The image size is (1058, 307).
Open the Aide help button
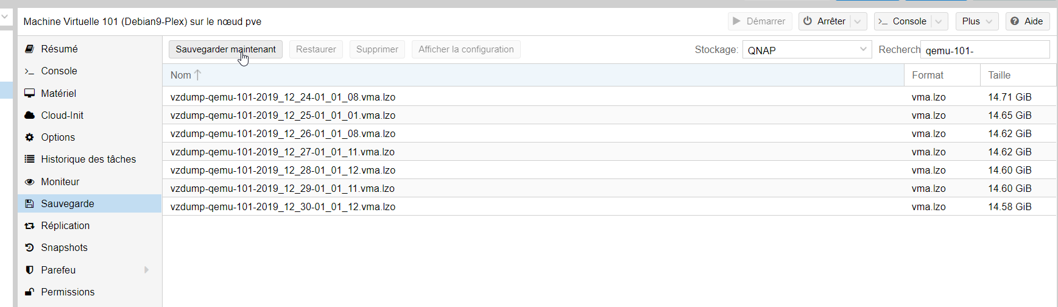point(1027,21)
